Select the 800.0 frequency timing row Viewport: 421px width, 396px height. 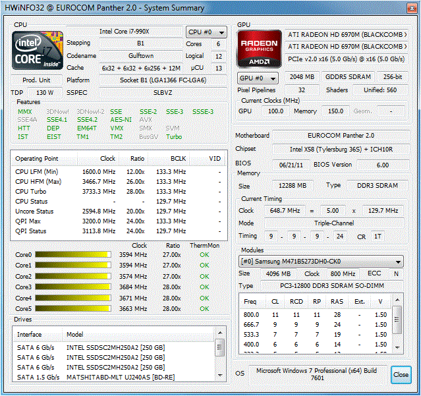click(316, 315)
